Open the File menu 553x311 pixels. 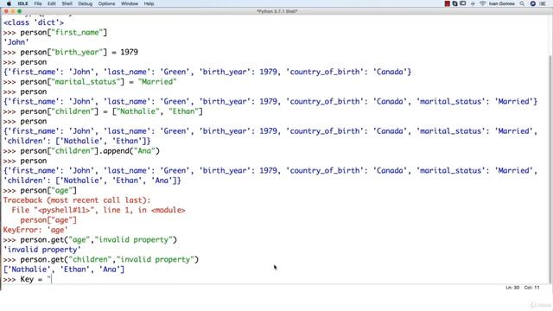[38, 3]
